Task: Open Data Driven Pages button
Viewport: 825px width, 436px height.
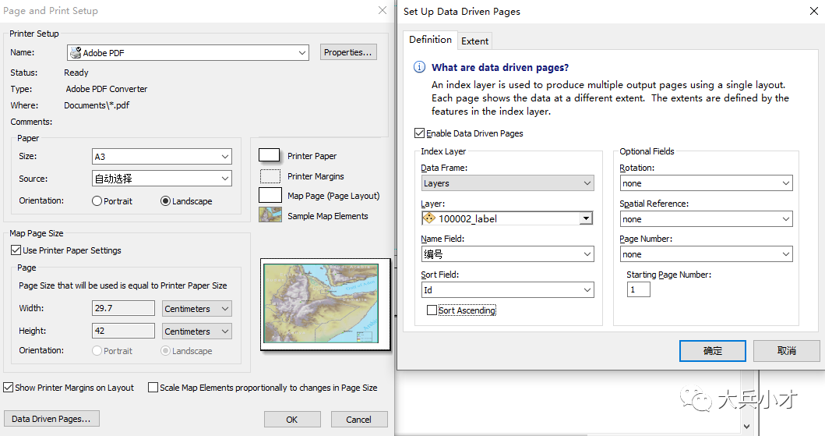Action: (51, 419)
